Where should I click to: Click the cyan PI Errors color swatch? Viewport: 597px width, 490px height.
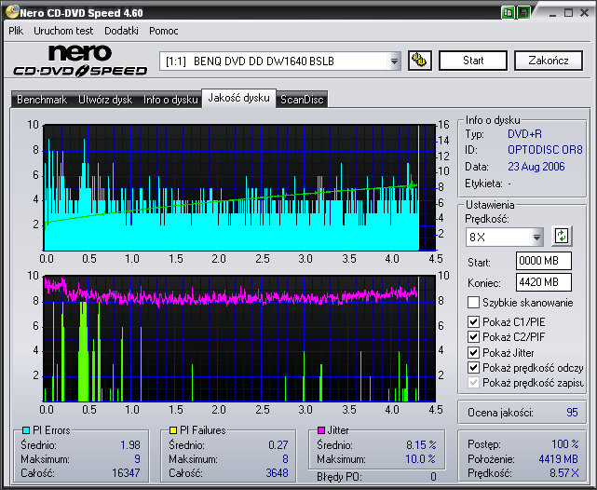(x=26, y=430)
